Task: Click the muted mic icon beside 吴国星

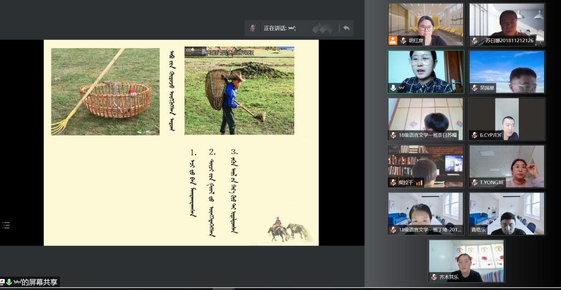Action: click(474, 88)
